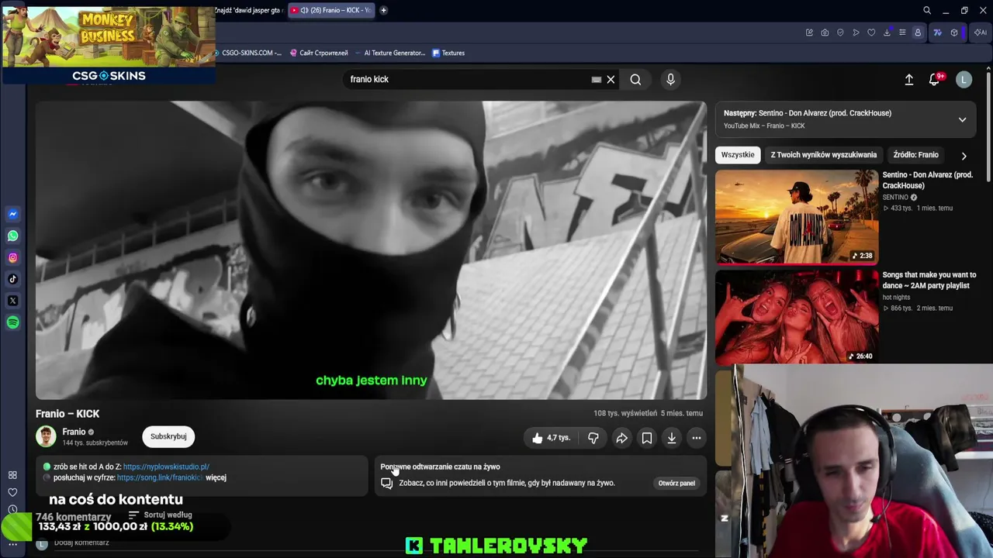Image resolution: width=993 pixels, height=558 pixels.
Task: Open the heart bookmarks icon in sidebar
Action: [12, 492]
